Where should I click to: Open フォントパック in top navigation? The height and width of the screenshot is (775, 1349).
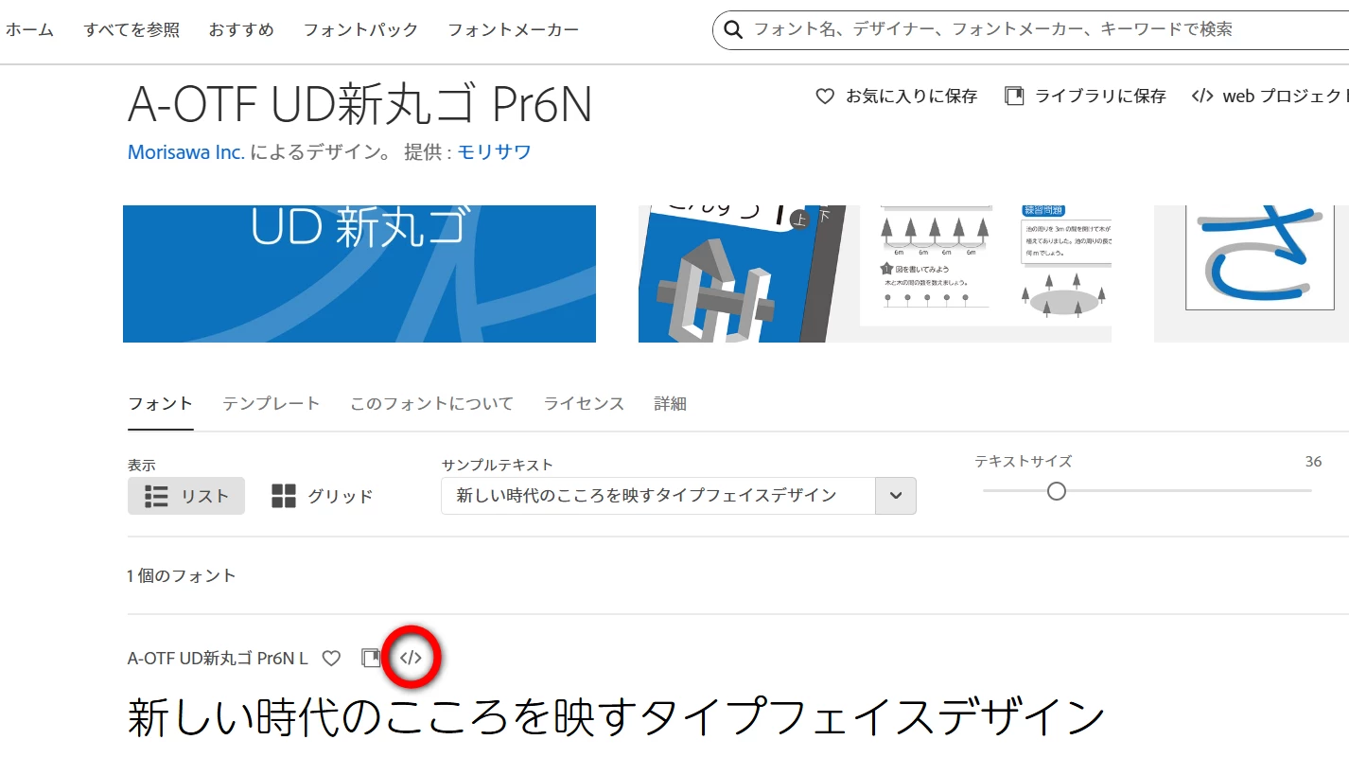[x=360, y=30]
